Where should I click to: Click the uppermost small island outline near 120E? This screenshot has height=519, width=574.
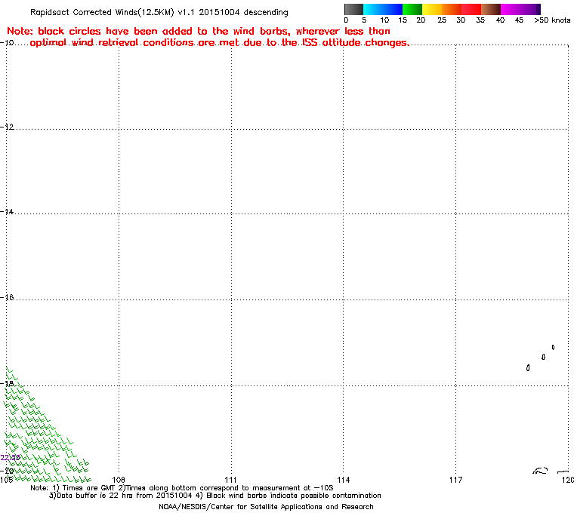coord(553,347)
